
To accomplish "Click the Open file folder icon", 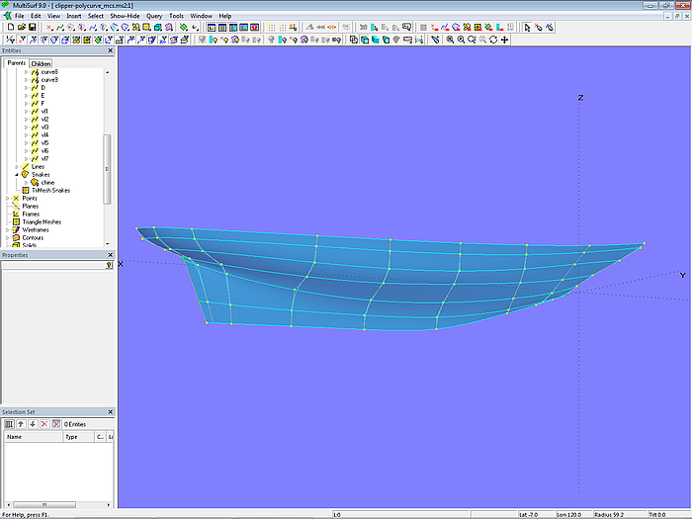I will pos(21,28).
